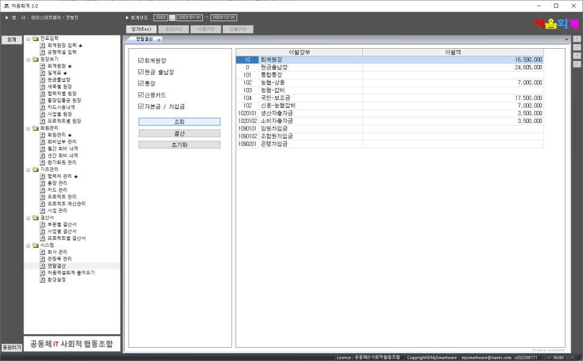Select the 생산자출자금 row

pos(390,113)
